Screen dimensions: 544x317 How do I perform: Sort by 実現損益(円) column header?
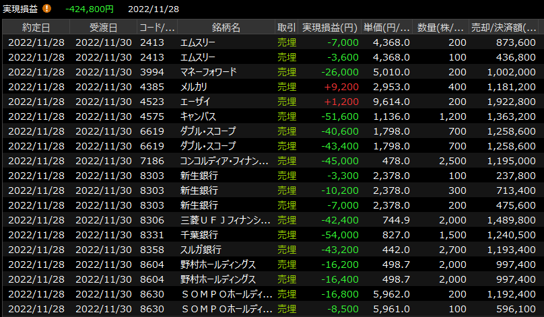(x=330, y=28)
